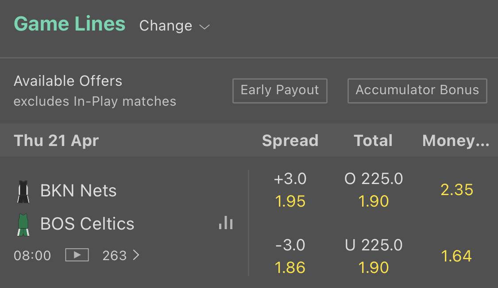The width and height of the screenshot is (498, 288).
Task: Open the BOS Celtics team name
Action: coord(87,224)
